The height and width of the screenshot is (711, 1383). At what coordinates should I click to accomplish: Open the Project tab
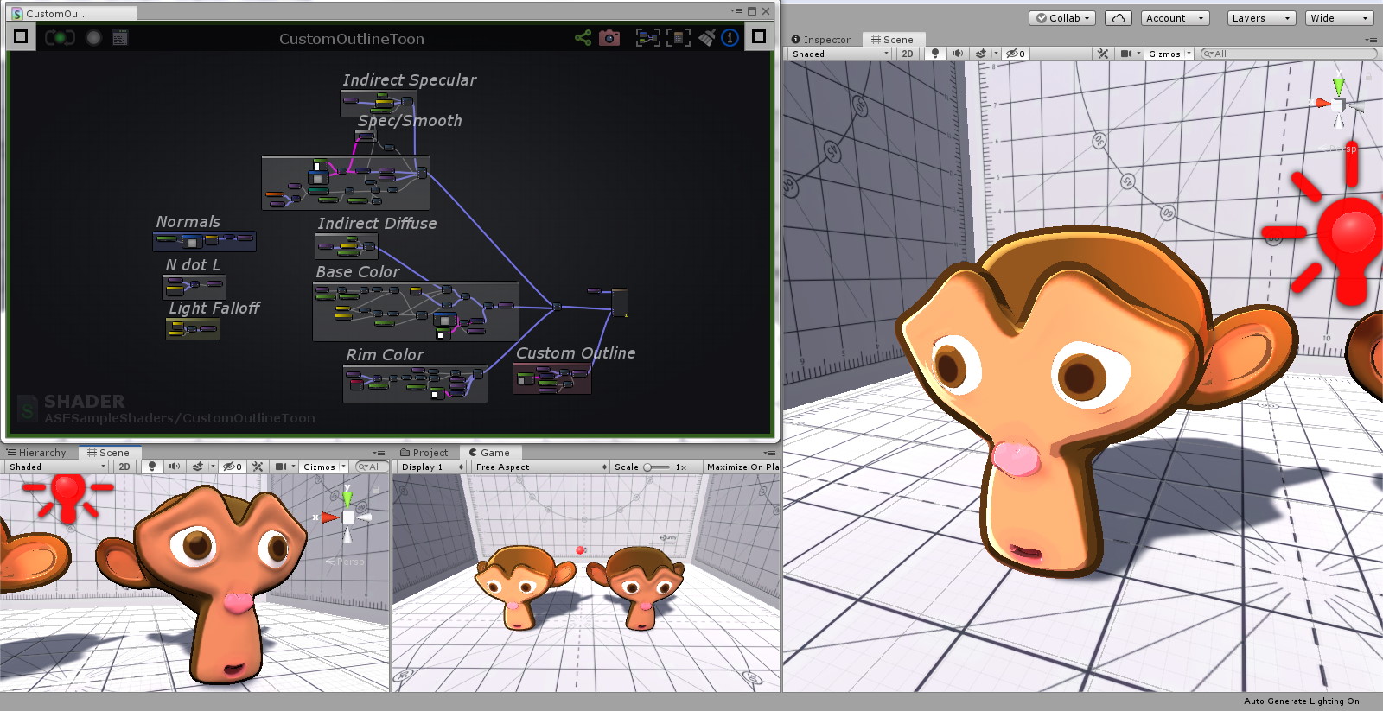(x=424, y=453)
